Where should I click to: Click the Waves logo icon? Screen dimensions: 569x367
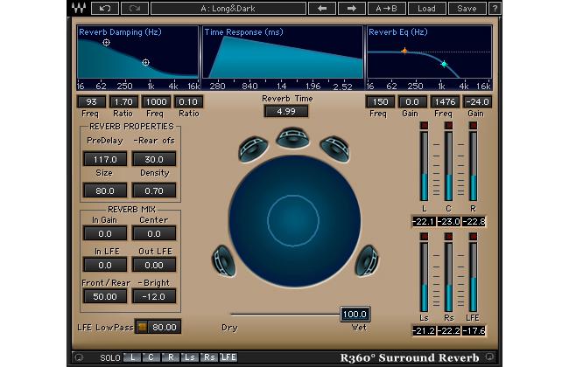[x=78, y=9]
